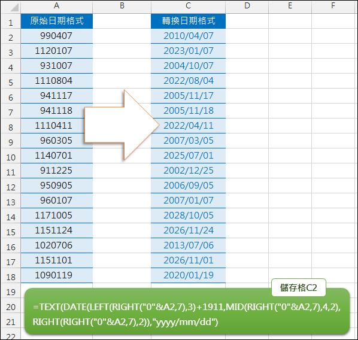
Task: Select row 10 header
Action: pyautogui.click(x=11, y=156)
